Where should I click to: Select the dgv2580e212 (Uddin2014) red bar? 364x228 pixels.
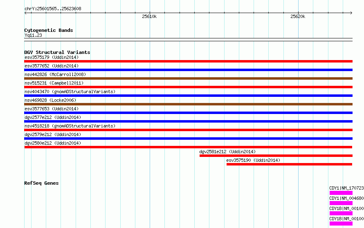188,147
